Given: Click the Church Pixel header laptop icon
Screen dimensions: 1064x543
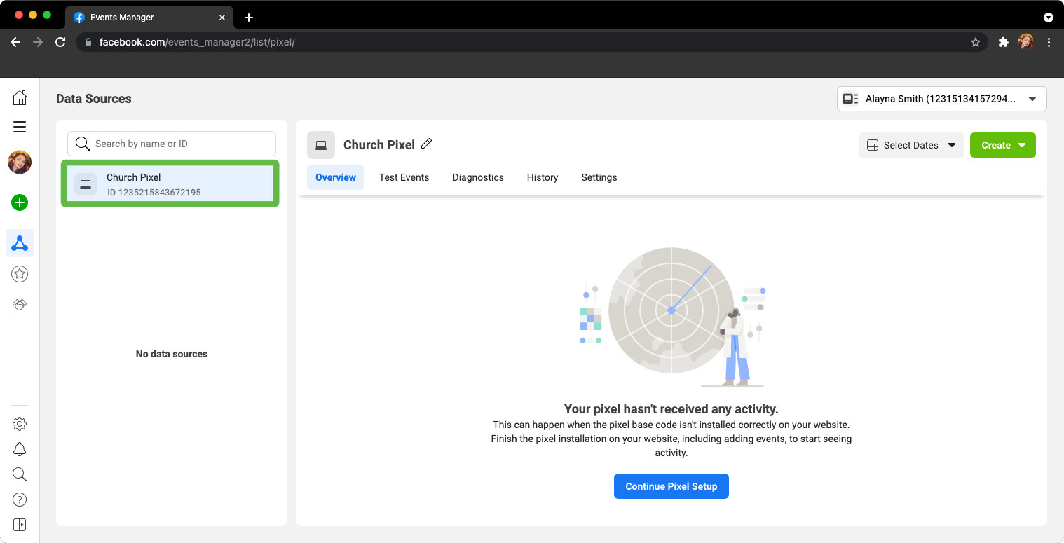Looking at the screenshot, I should (321, 145).
